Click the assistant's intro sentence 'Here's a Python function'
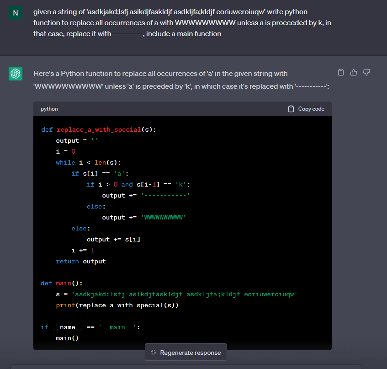The image size is (387, 369). [x=181, y=80]
